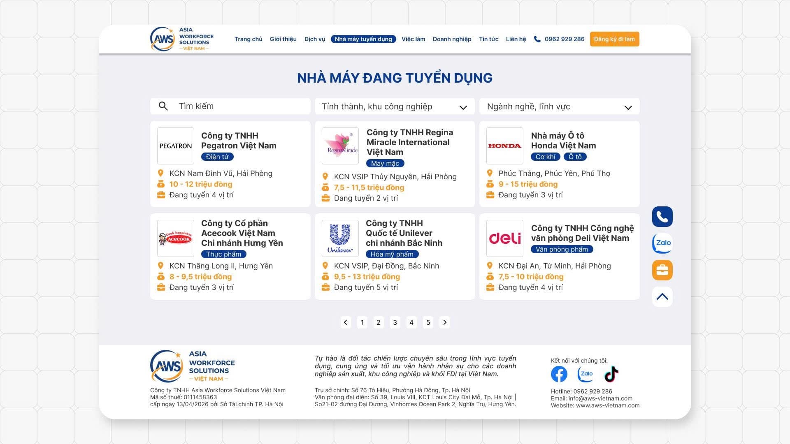The width and height of the screenshot is (790, 444).
Task: Click the Hóa mỹ phẩm tag on Unilever card
Action: point(392,254)
